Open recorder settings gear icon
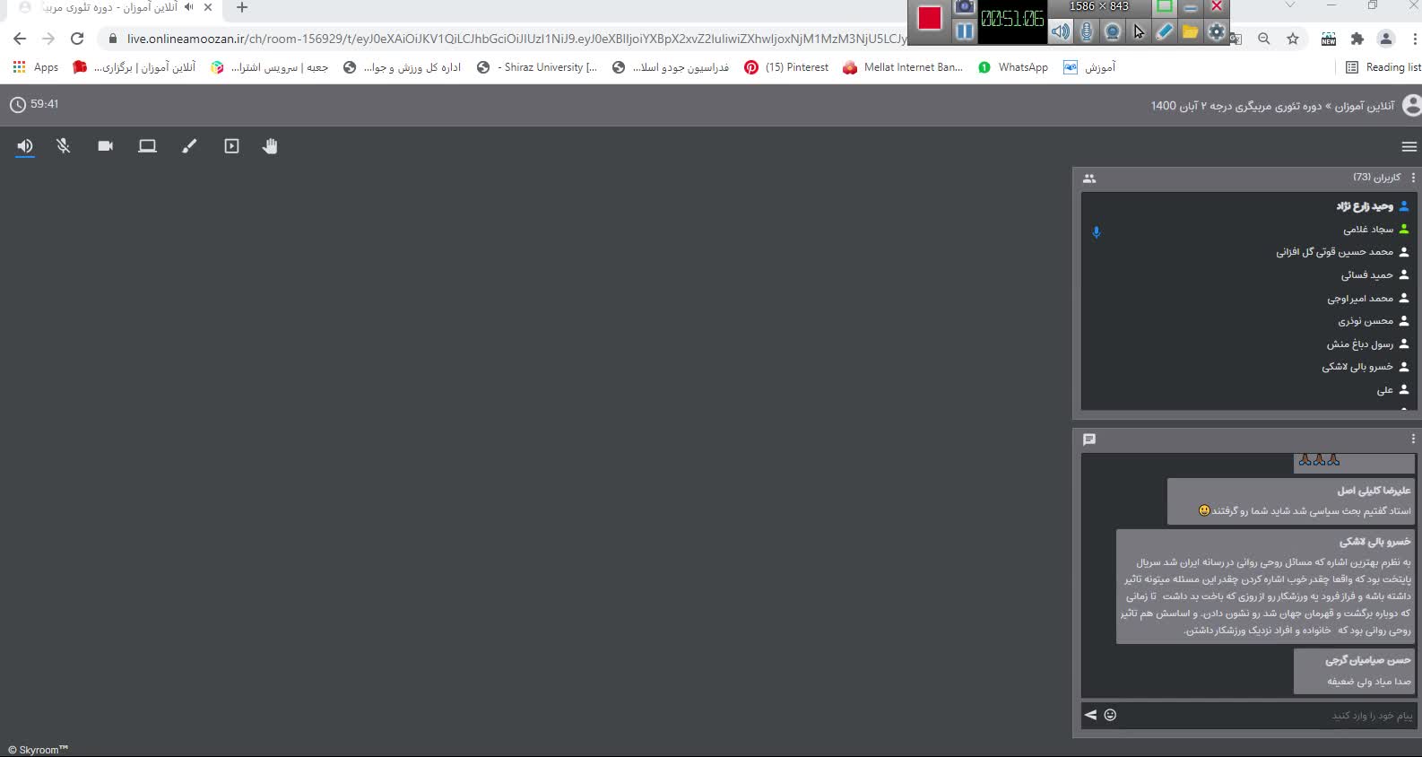The image size is (1422, 757). coord(1216,32)
